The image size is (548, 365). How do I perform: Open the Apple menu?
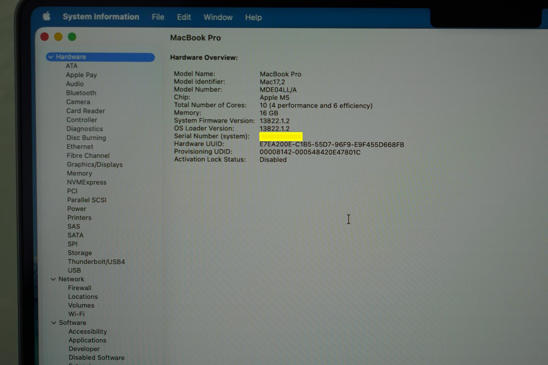pyautogui.click(x=47, y=16)
